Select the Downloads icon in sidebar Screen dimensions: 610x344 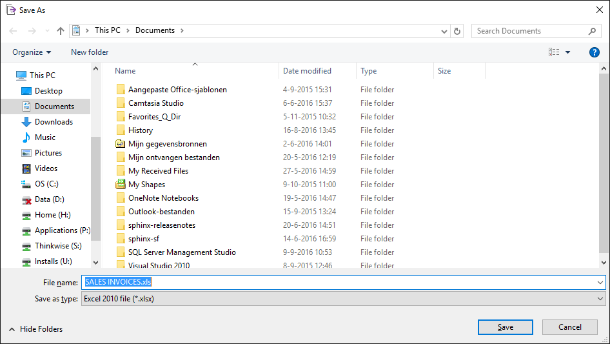pyautogui.click(x=26, y=122)
